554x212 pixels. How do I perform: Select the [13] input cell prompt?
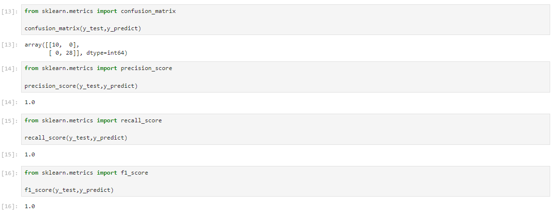10,12
